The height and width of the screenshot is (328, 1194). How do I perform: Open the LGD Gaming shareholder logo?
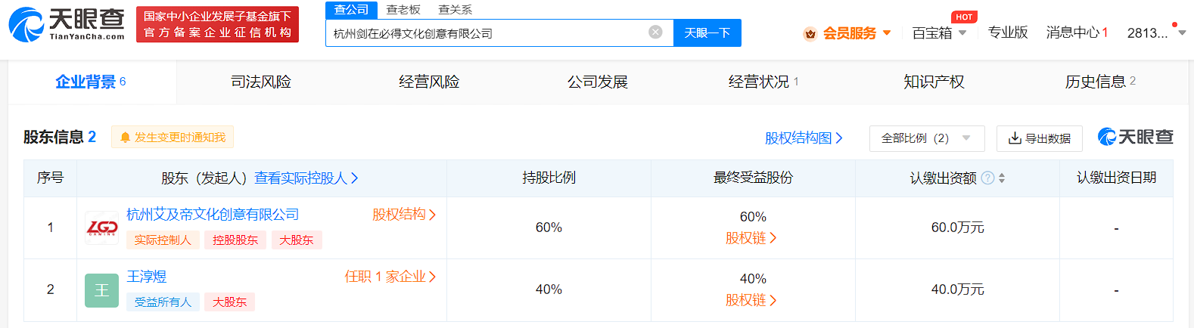pos(102,227)
